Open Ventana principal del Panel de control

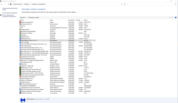[10, 9]
